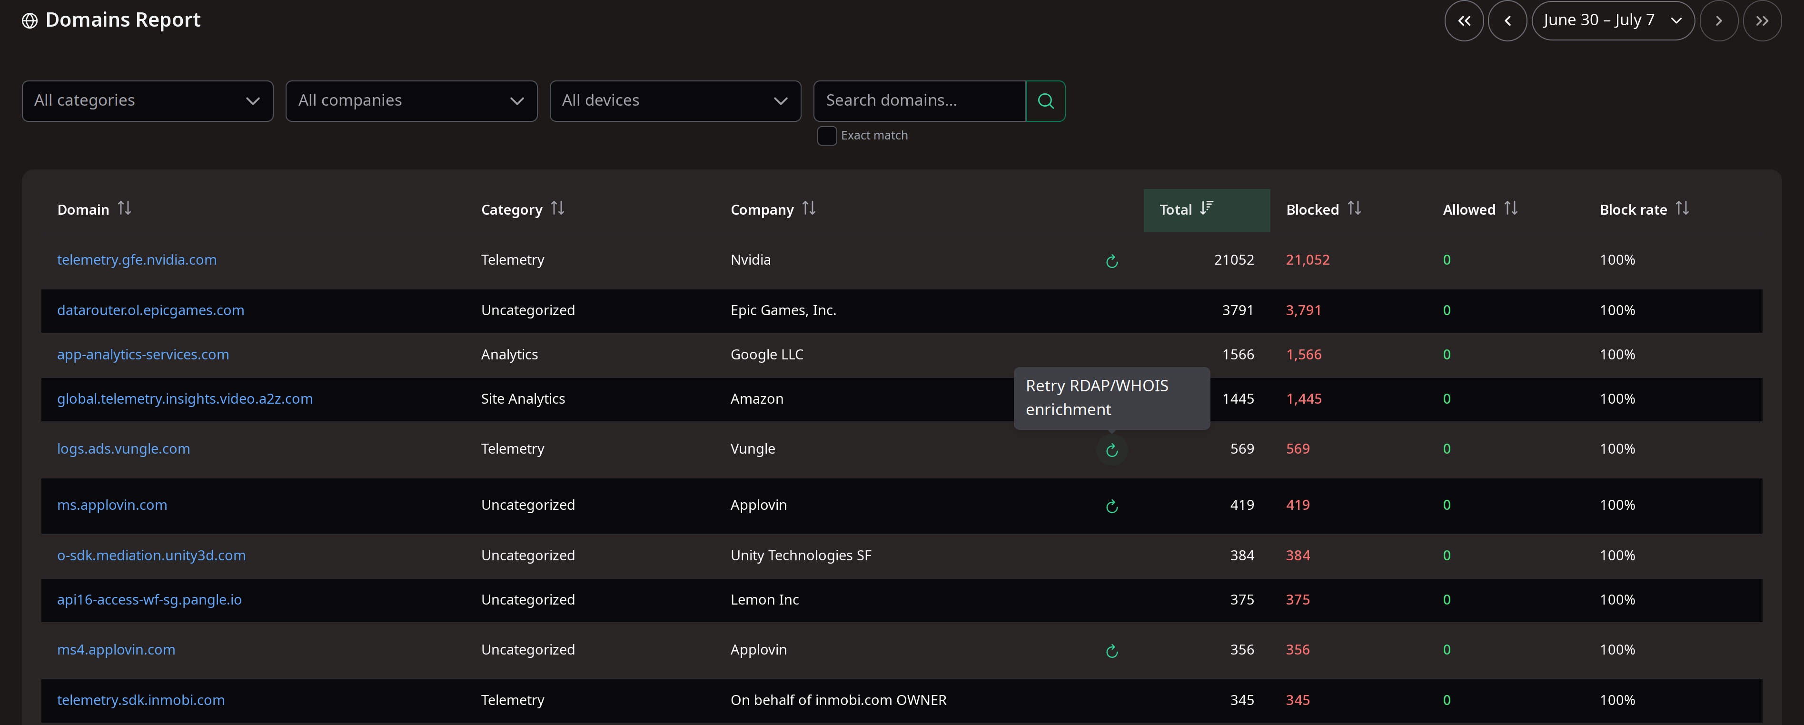Retry RDAP/WHOIS enrichment for Nvidia row
The height and width of the screenshot is (725, 1804).
pyautogui.click(x=1111, y=261)
